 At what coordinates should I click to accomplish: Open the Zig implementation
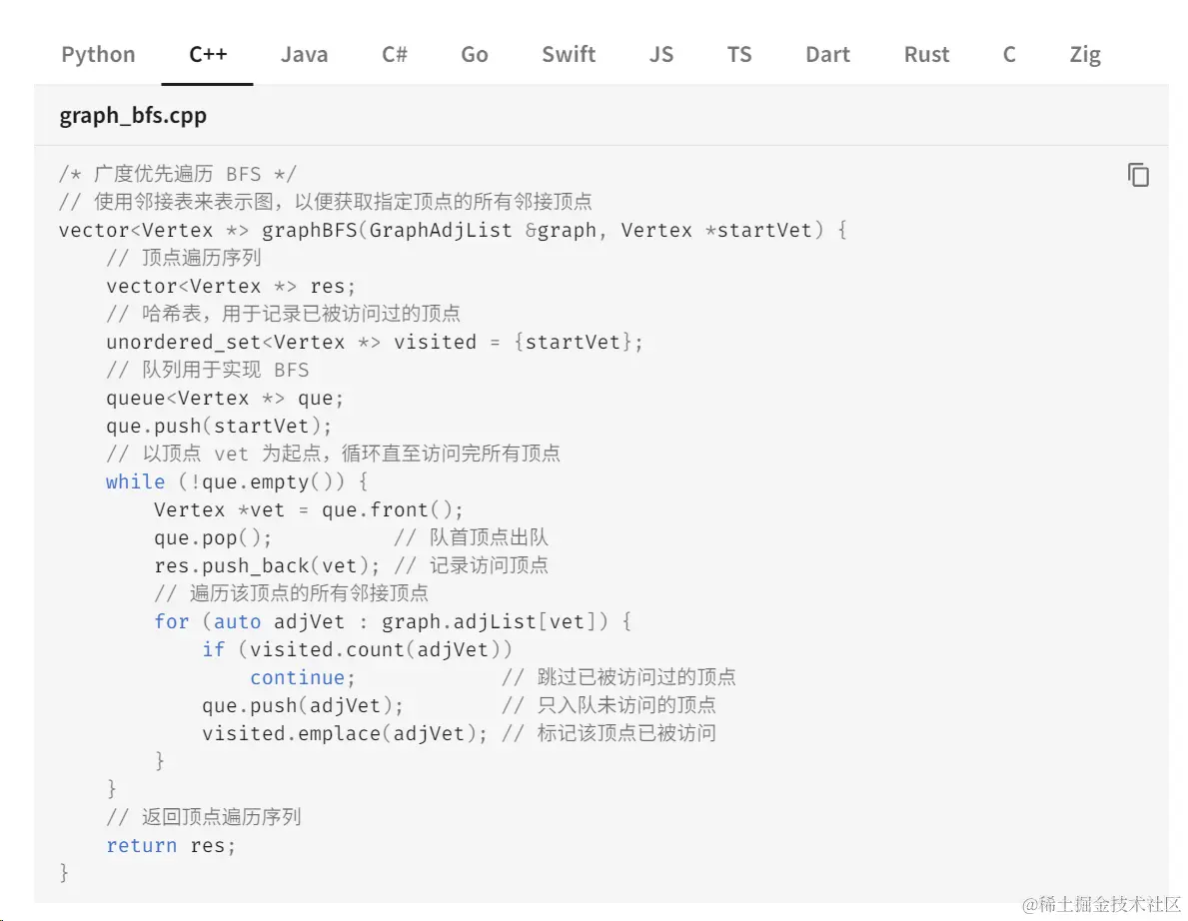click(x=1084, y=55)
